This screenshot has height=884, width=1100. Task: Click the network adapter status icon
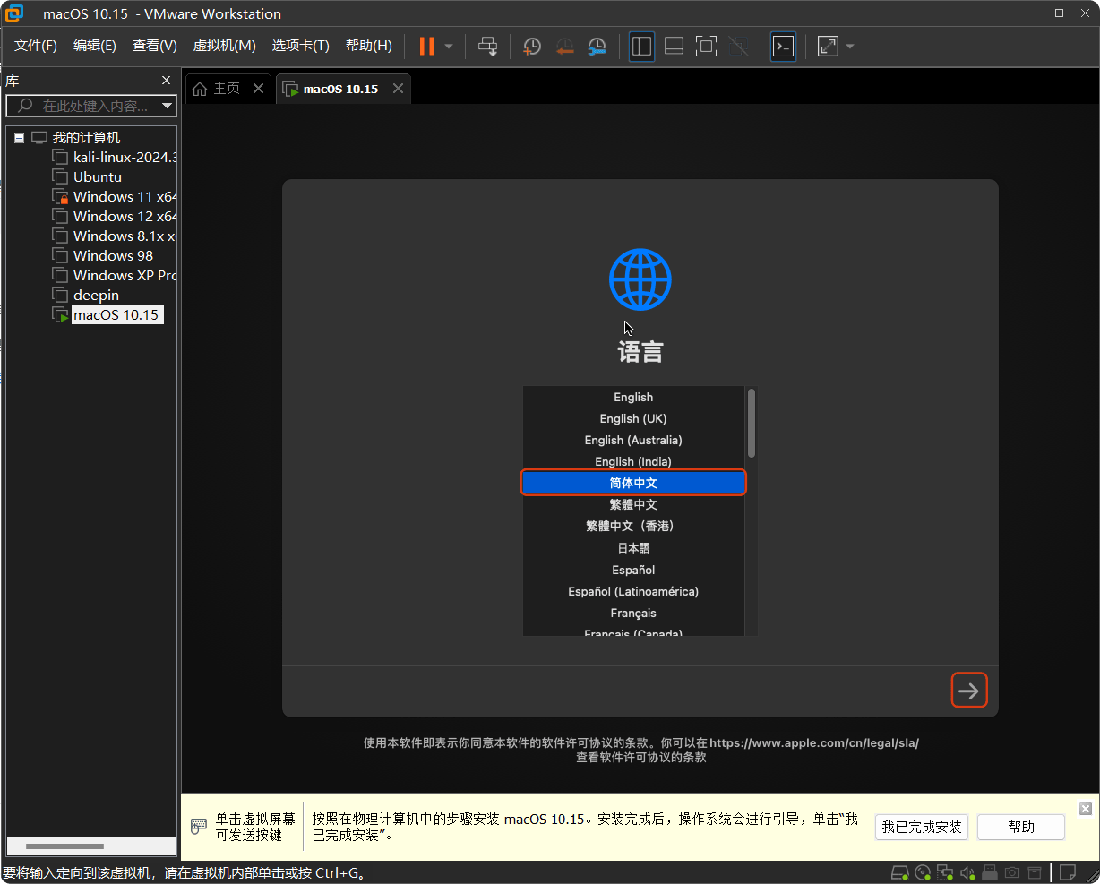[945, 871]
